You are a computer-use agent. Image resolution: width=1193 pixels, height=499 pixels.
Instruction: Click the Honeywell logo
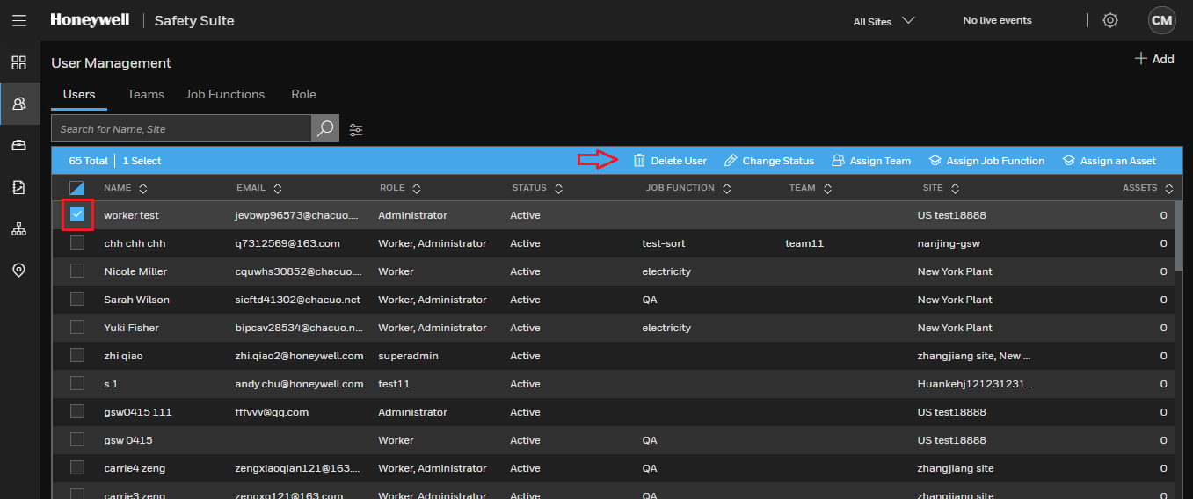coord(90,19)
